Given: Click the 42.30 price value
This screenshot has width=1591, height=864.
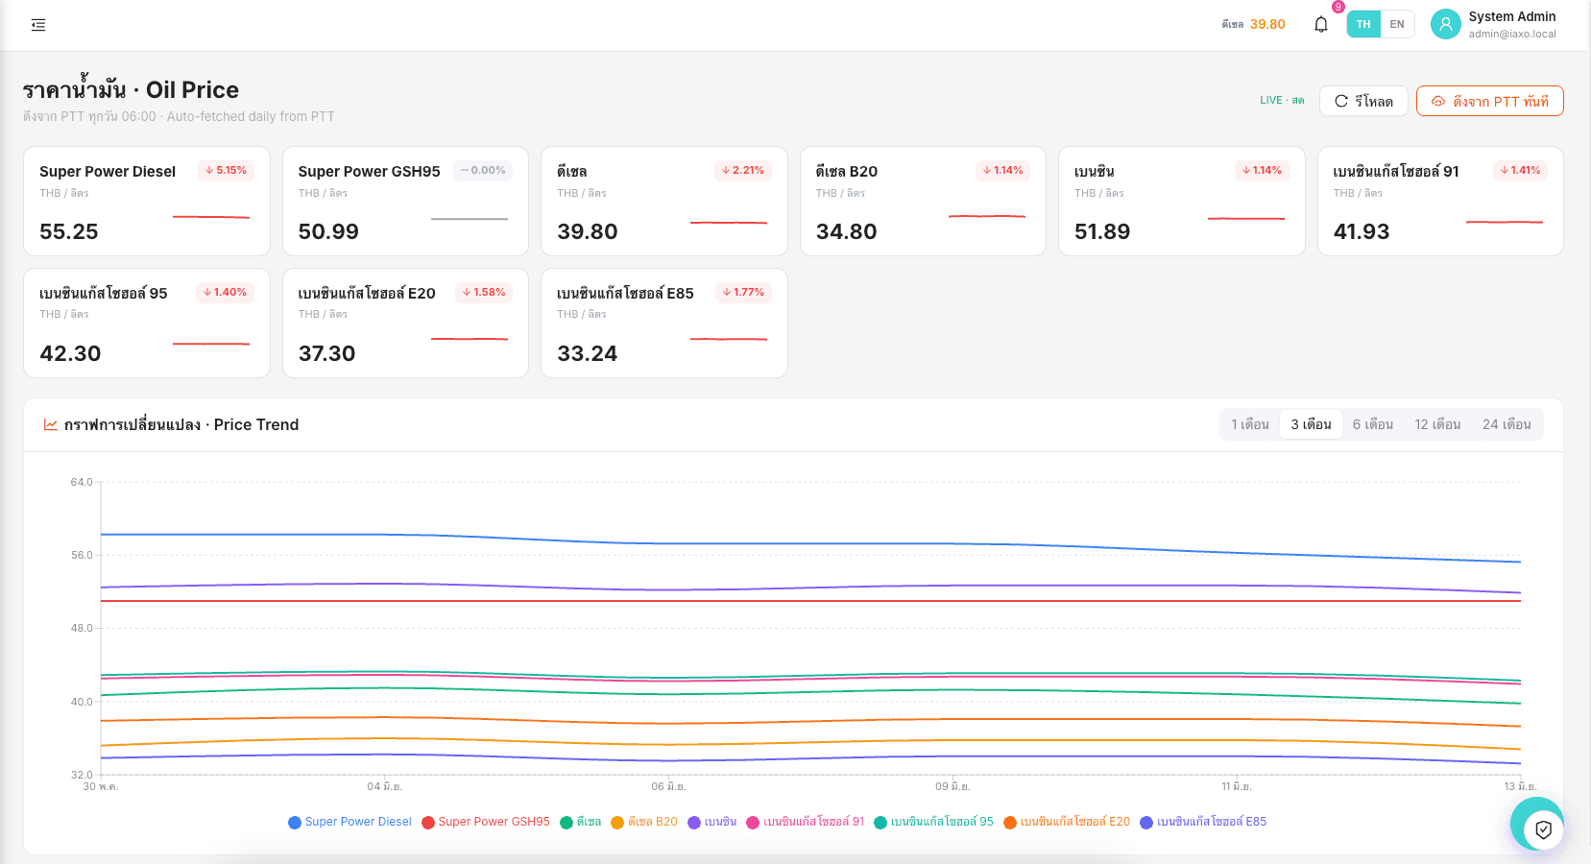Looking at the screenshot, I should point(70,354).
